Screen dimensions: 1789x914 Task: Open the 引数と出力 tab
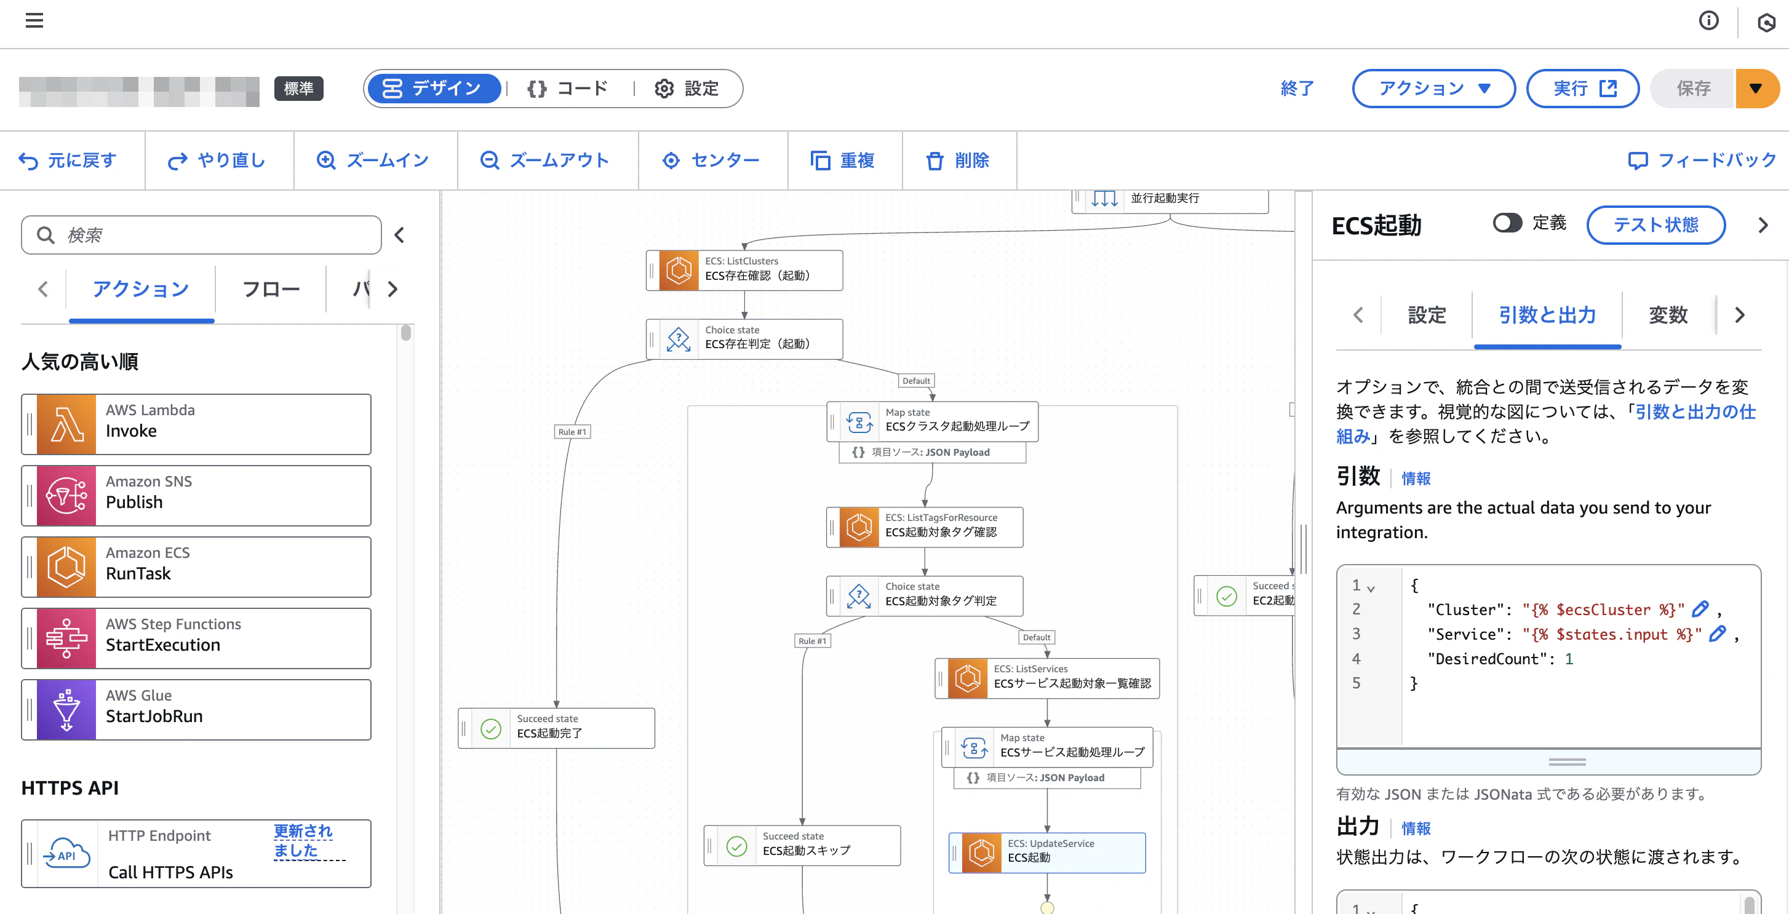pyautogui.click(x=1547, y=316)
